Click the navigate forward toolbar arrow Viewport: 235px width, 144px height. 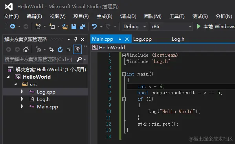click(x=26, y=27)
